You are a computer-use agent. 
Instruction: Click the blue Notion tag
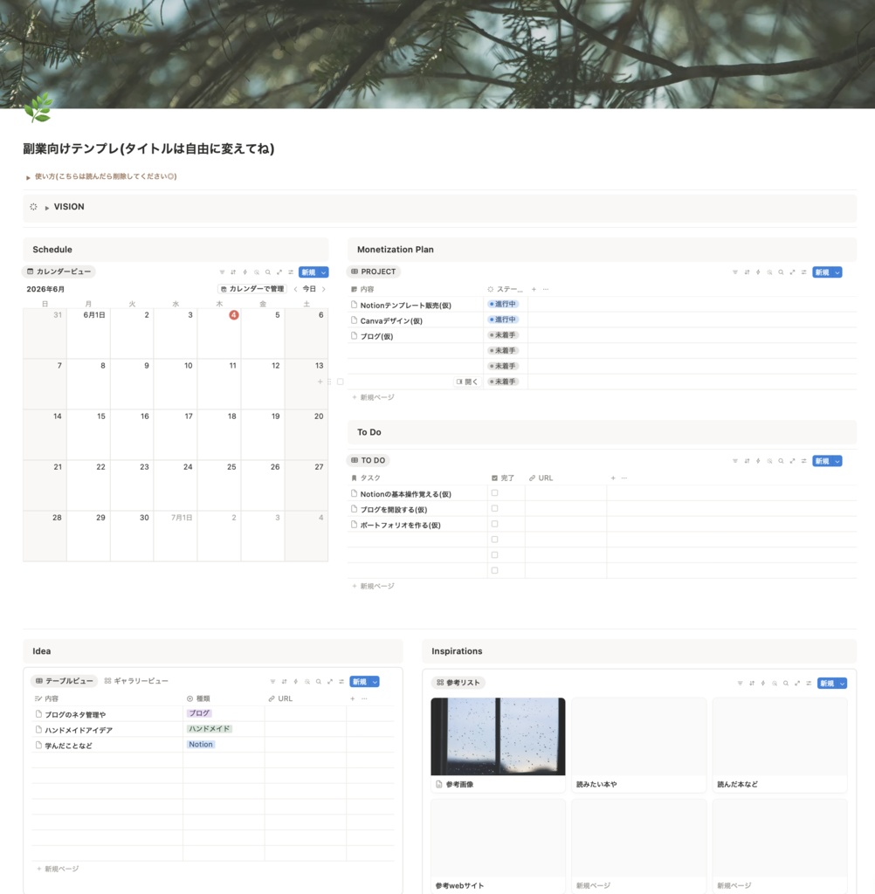[201, 745]
